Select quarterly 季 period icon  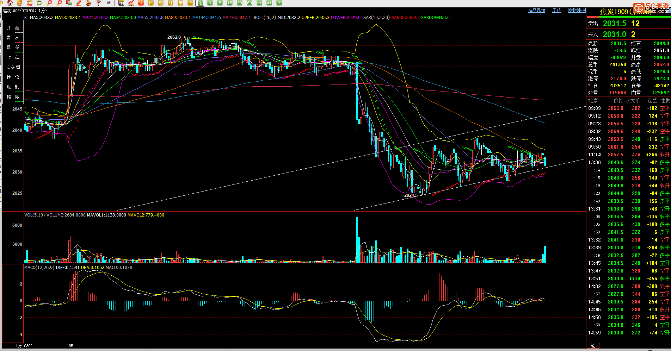click(180, 3)
